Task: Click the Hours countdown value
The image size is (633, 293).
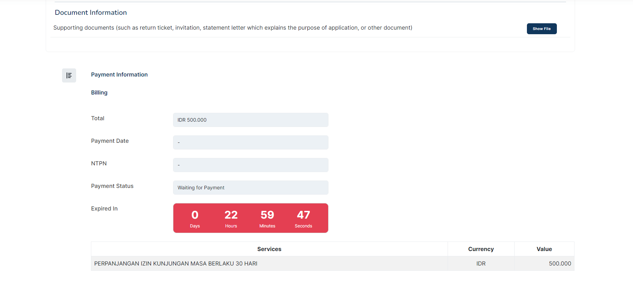Action: (x=231, y=215)
